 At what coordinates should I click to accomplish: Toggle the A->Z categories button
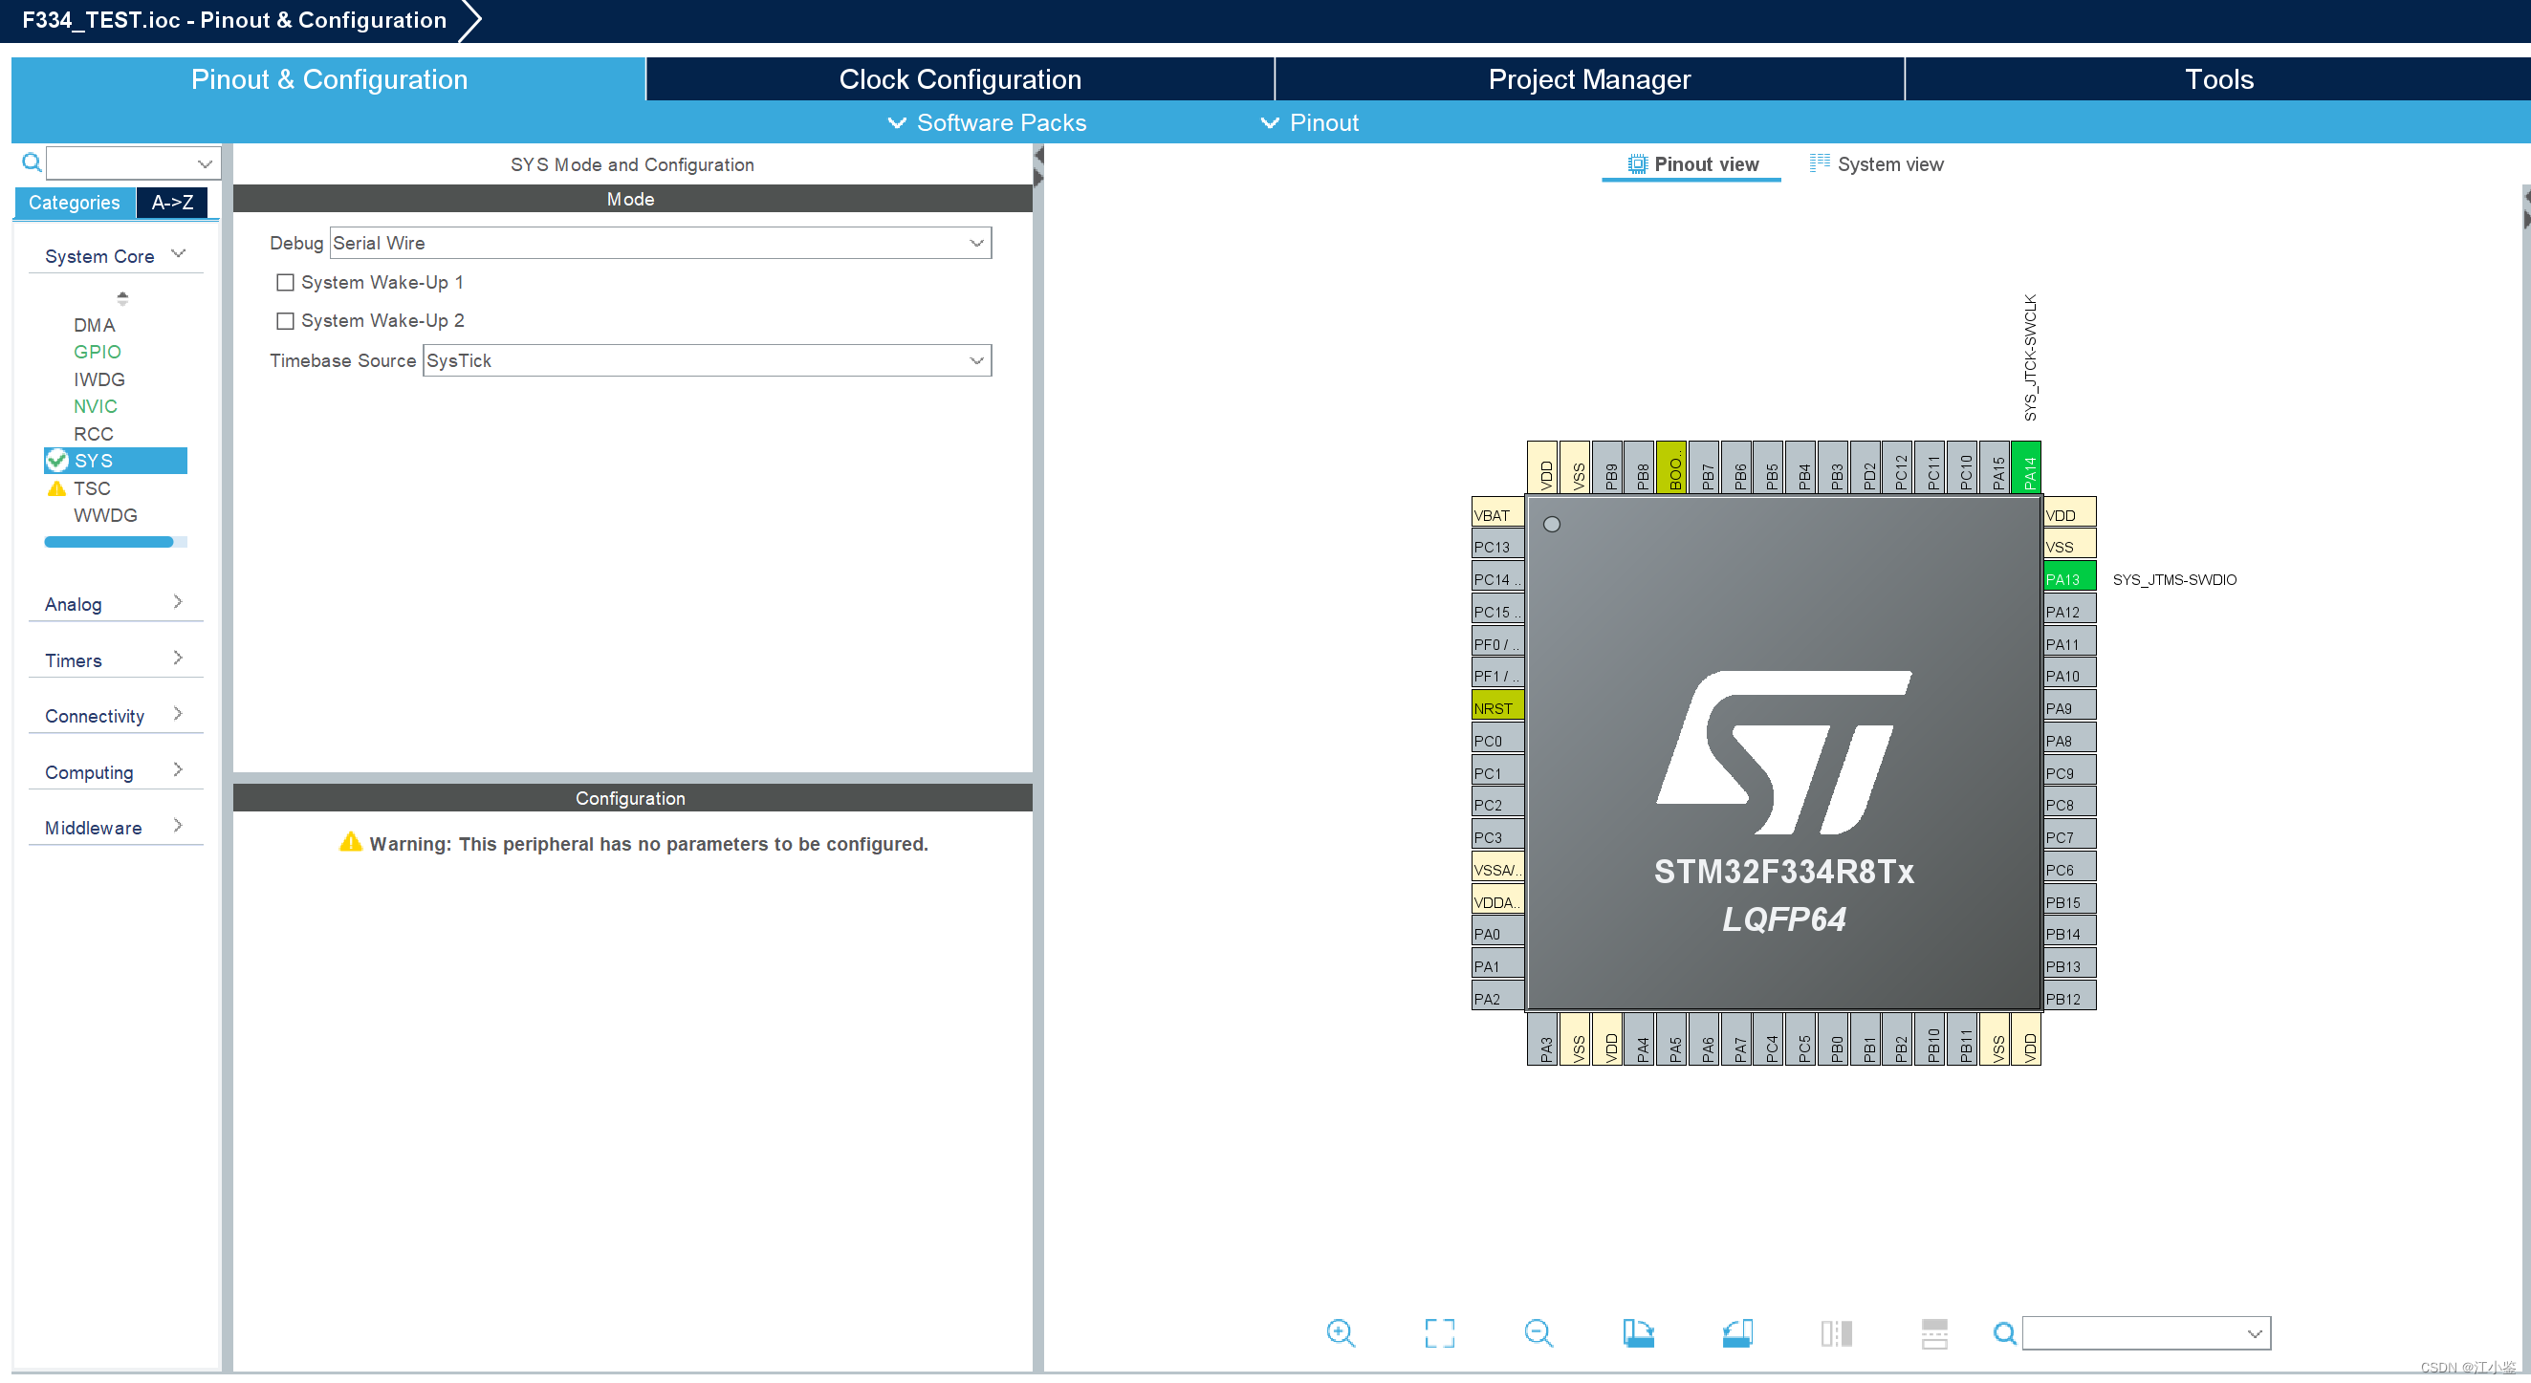pyautogui.click(x=170, y=203)
